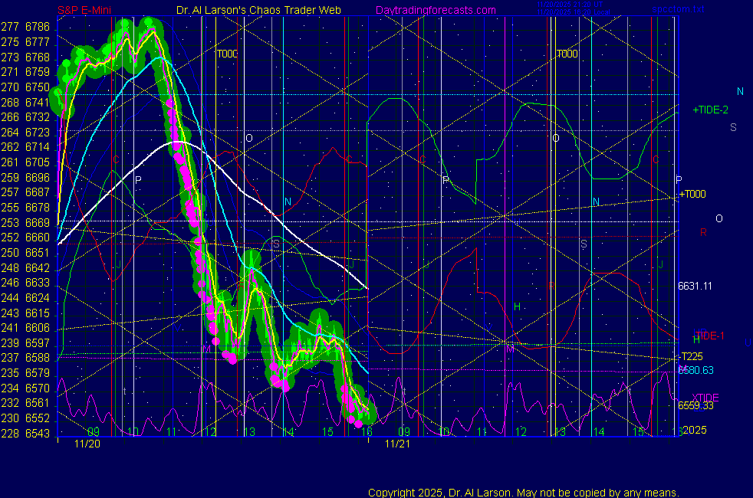Click the blue U marker at far right

(x=748, y=341)
